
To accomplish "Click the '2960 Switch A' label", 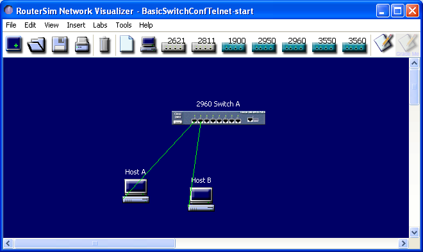I will tap(218, 104).
